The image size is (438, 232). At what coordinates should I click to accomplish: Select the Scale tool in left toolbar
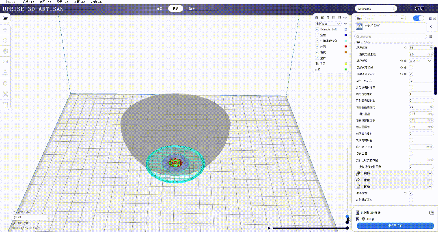click(5, 40)
